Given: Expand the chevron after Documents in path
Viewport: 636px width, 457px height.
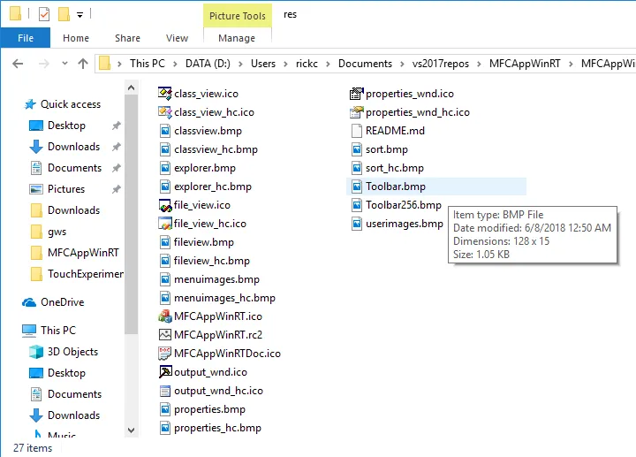Looking at the screenshot, I should [402, 64].
